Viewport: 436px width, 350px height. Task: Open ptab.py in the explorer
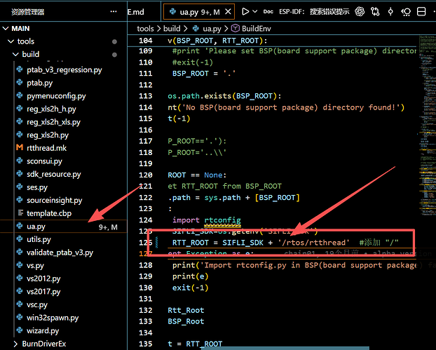(x=40, y=83)
